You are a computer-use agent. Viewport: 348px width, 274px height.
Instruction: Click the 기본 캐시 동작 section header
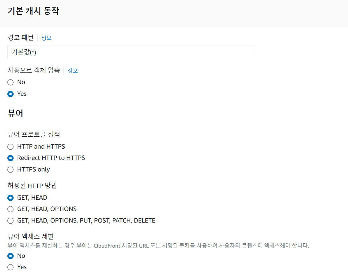[x=33, y=11]
